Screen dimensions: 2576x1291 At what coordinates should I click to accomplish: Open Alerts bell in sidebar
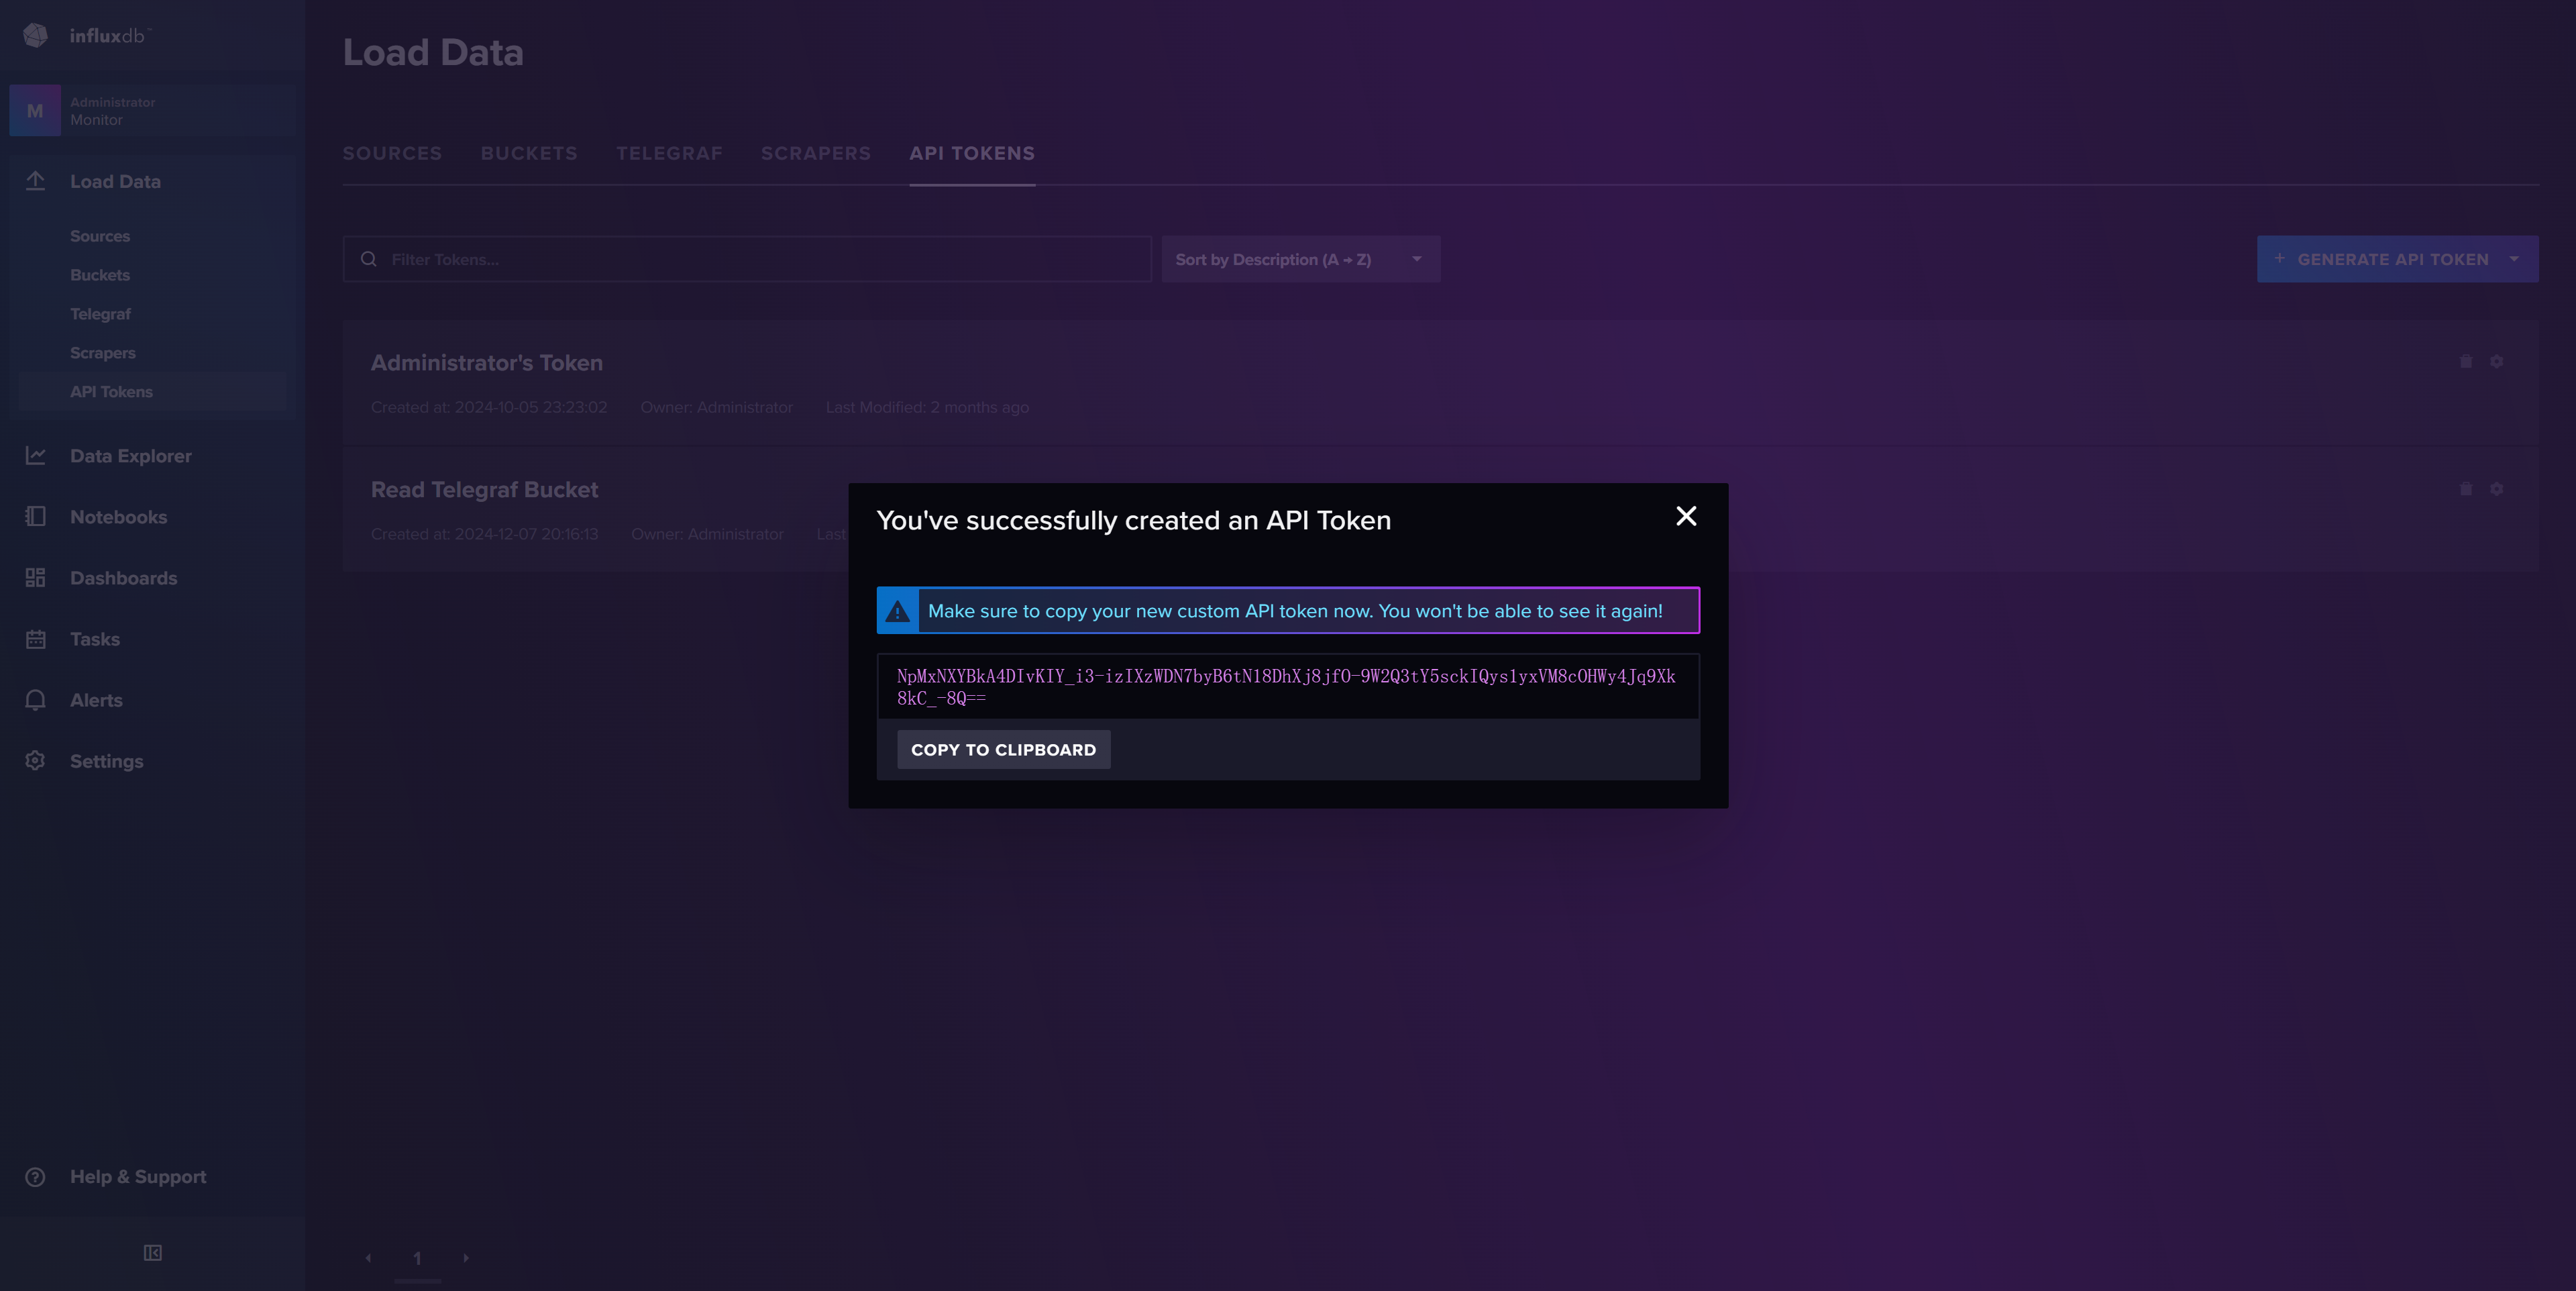point(36,700)
